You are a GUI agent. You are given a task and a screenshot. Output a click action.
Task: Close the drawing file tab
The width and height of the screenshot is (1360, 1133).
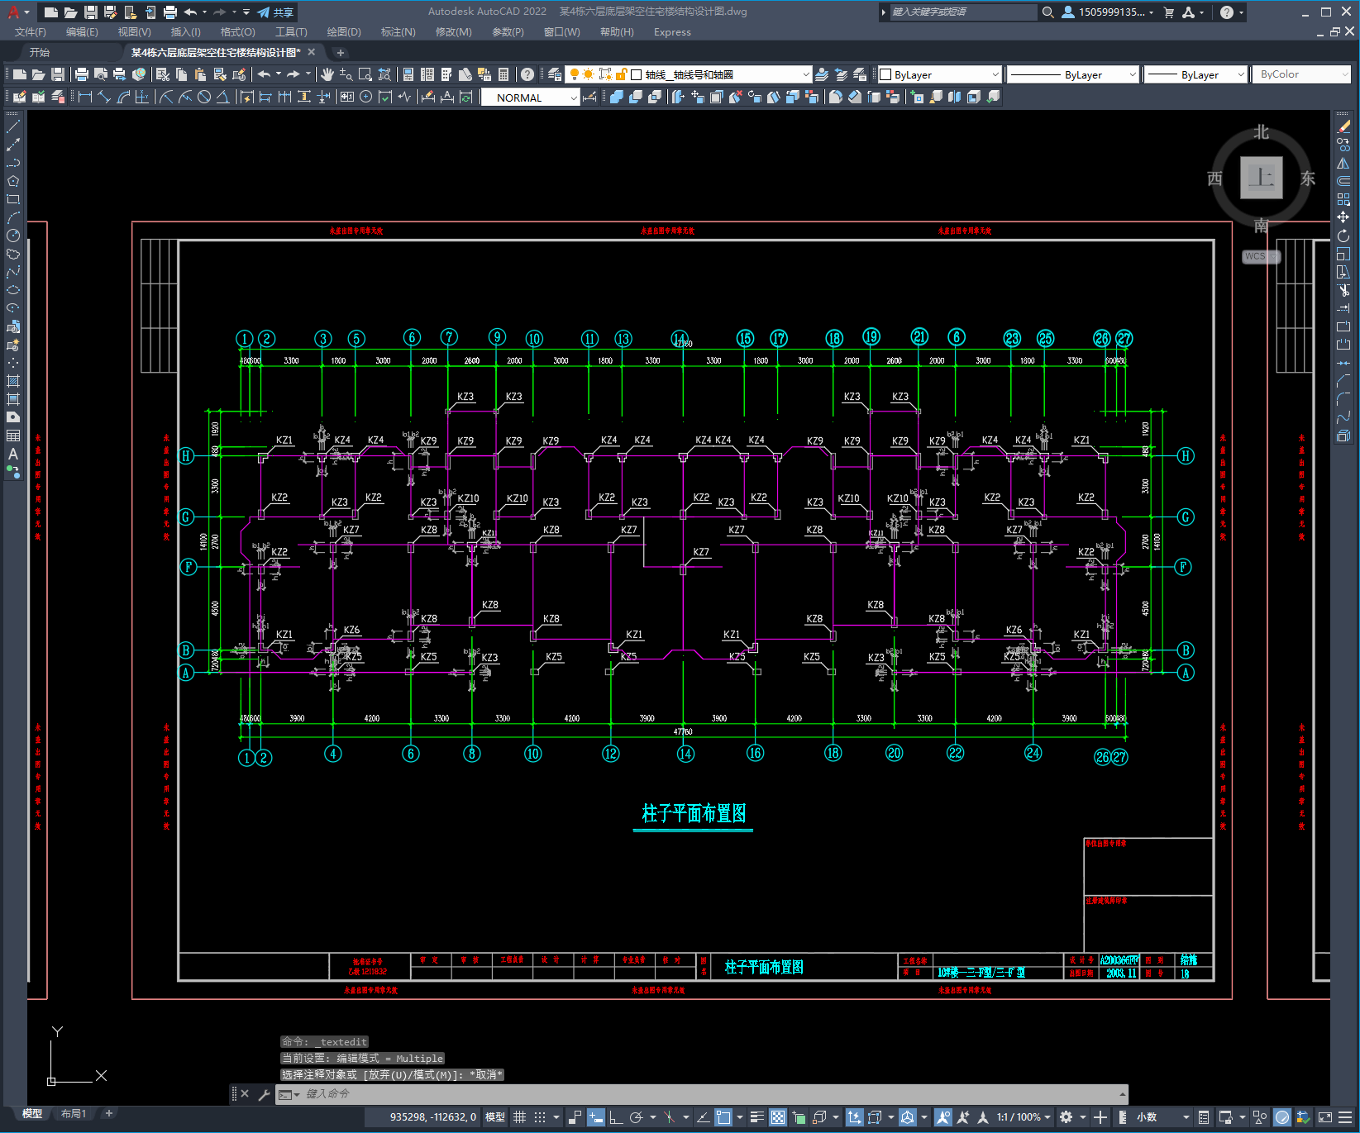pyautogui.click(x=312, y=52)
